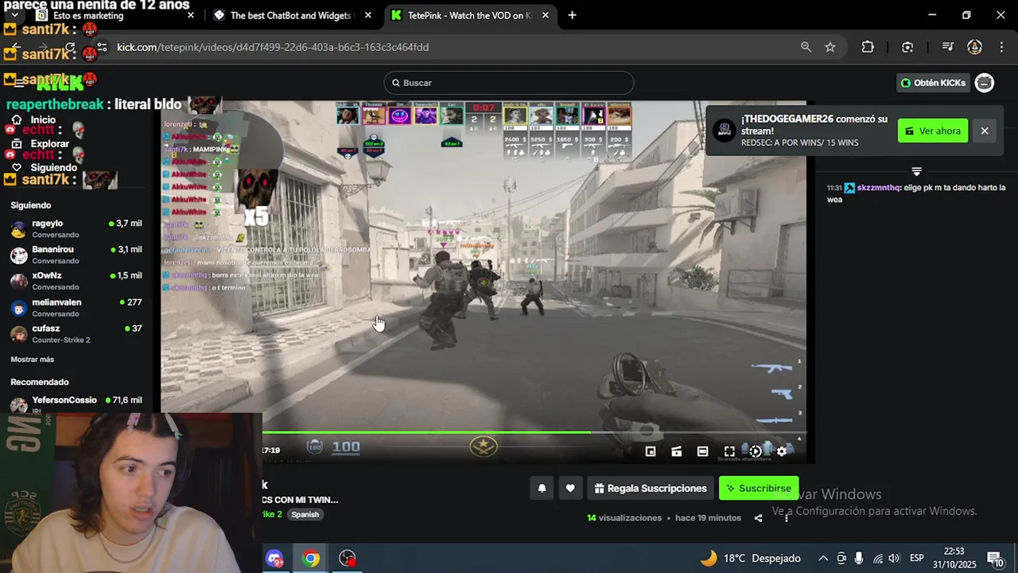This screenshot has height=573, width=1018.
Task: Dismiss the THEDOGEGAMER26 stream notification
Action: coord(985,131)
